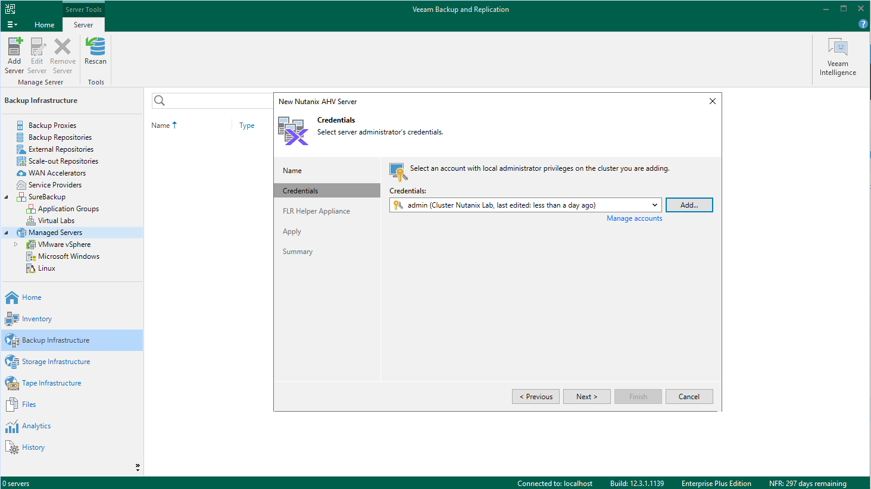Collapse the SureBackup tree node

(7, 197)
